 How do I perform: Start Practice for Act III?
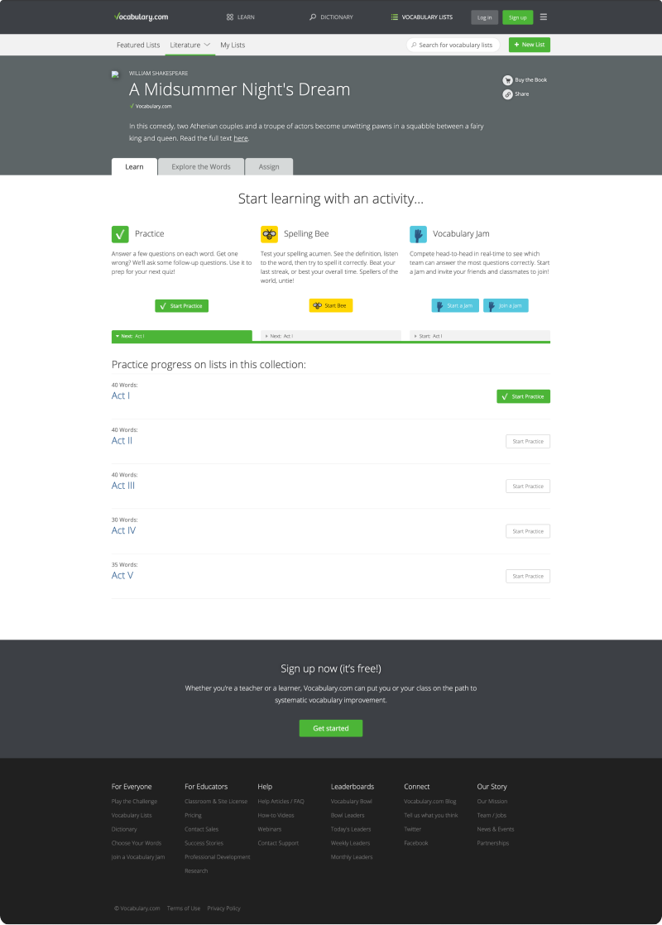[528, 486]
